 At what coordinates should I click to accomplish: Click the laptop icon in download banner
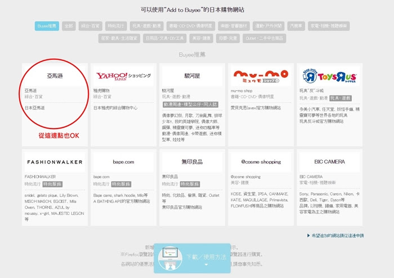pyautogui.click(x=170, y=258)
